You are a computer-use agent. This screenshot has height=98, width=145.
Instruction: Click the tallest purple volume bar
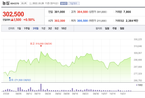[x=41, y=87]
